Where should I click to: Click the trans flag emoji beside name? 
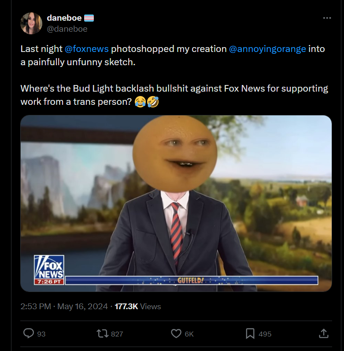(89, 18)
